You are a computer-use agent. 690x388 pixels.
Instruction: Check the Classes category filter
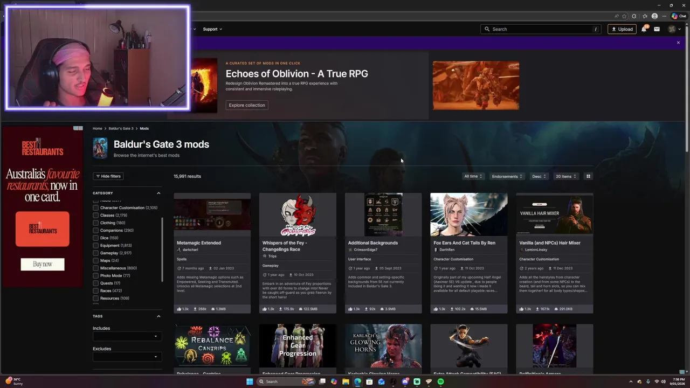[x=95, y=215]
